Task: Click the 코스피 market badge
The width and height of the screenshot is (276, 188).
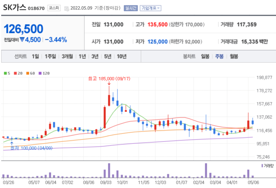Action: pos(54,8)
